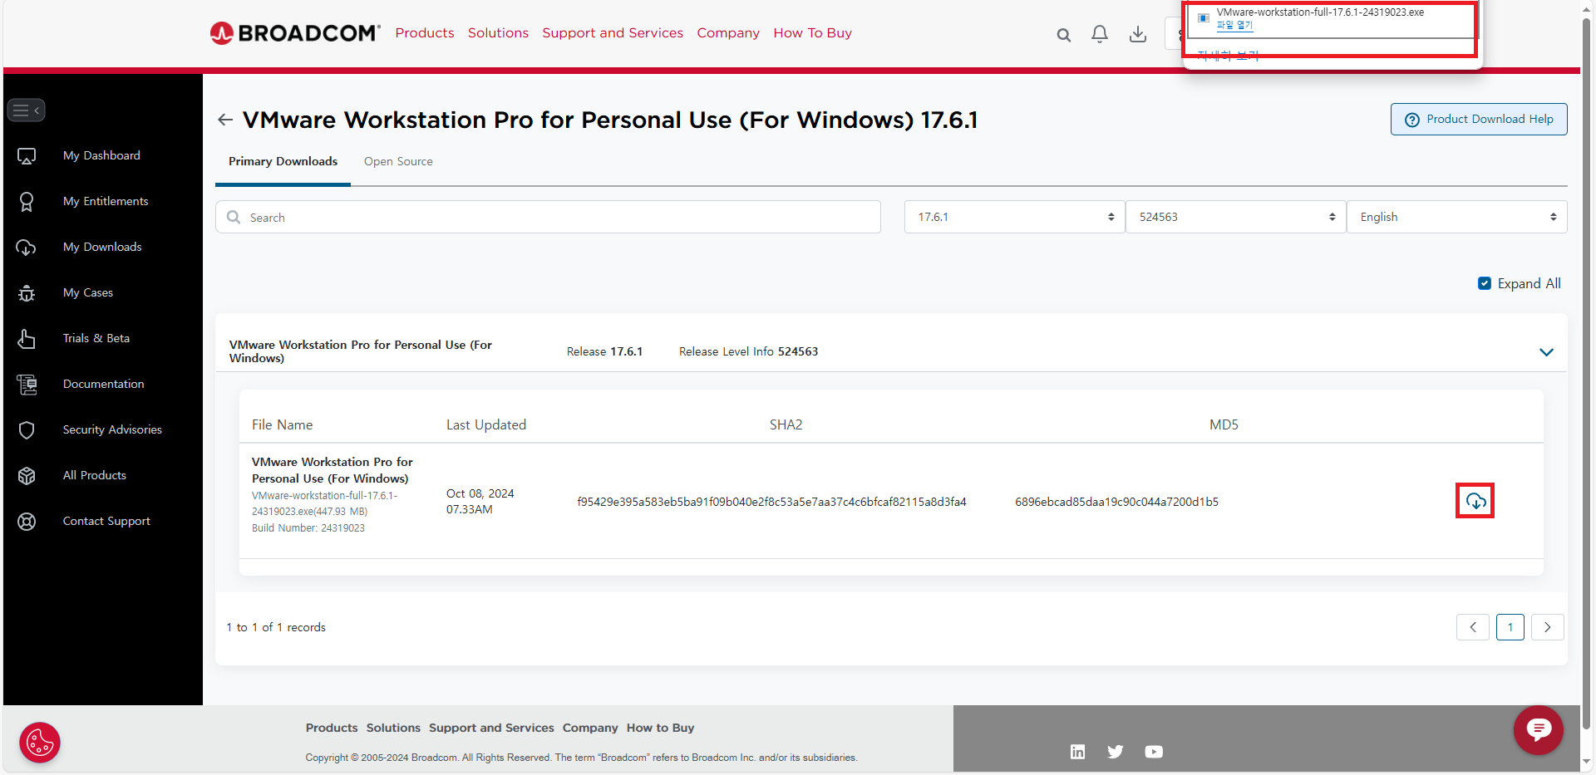Download the VMware Workstation exe via cloud icon
Viewport: 1596px width, 775px height.
[1475, 501]
